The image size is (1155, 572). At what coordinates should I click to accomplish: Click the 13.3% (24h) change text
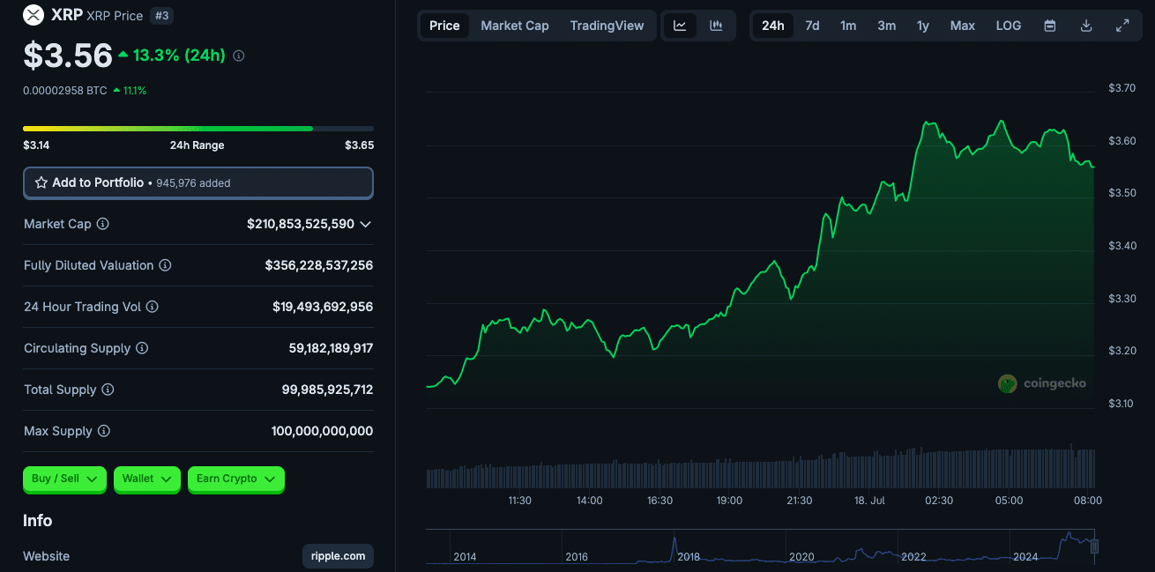pos(179,56)
